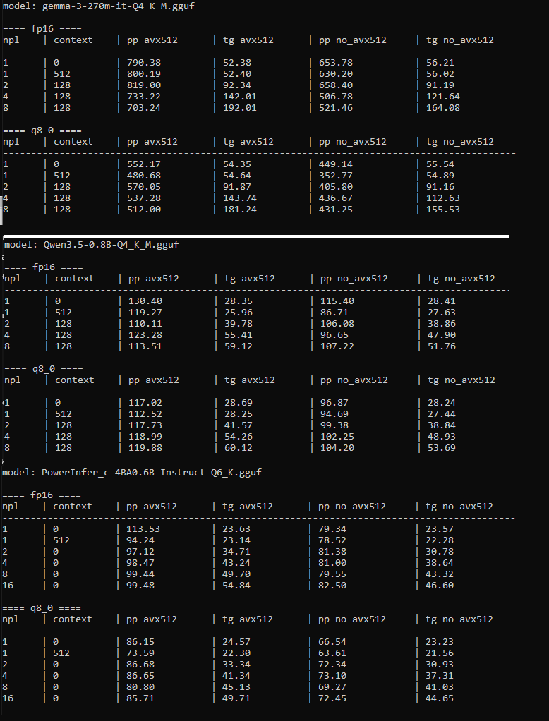Click the 790.38 pp avx512 value
This screenshot has height=721, width=549.
click(x=143, y=62)
